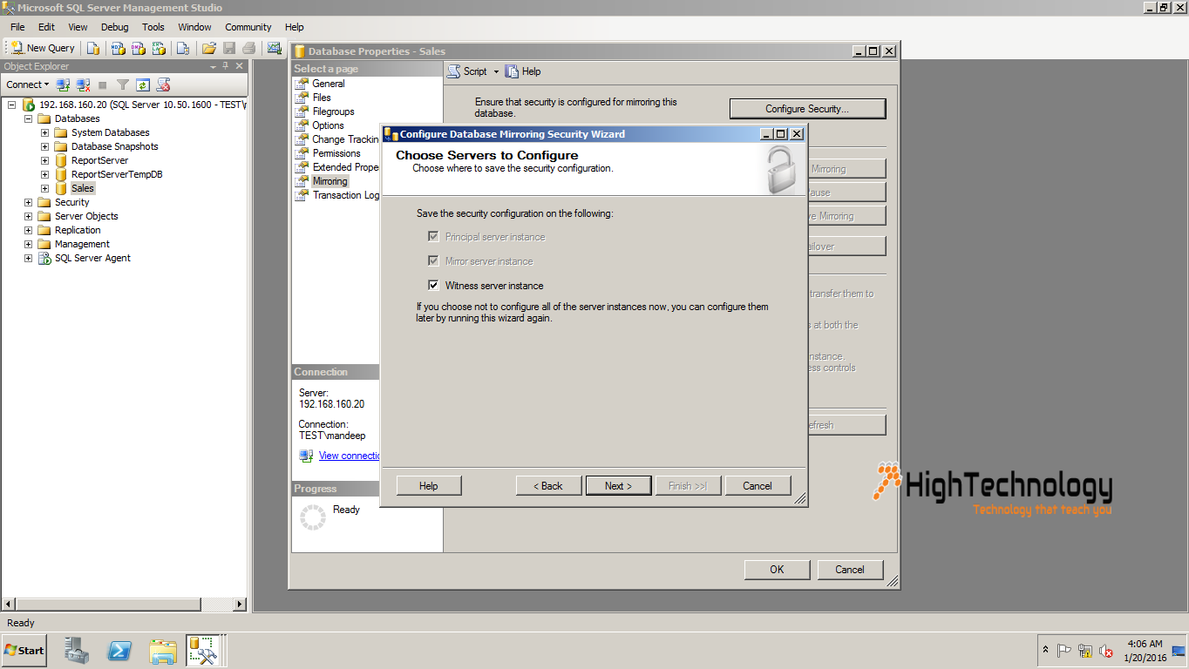The image size is (1189, 669).
Task: Click the Refresh icon in Object Explorer
Action: pos(143,84)
